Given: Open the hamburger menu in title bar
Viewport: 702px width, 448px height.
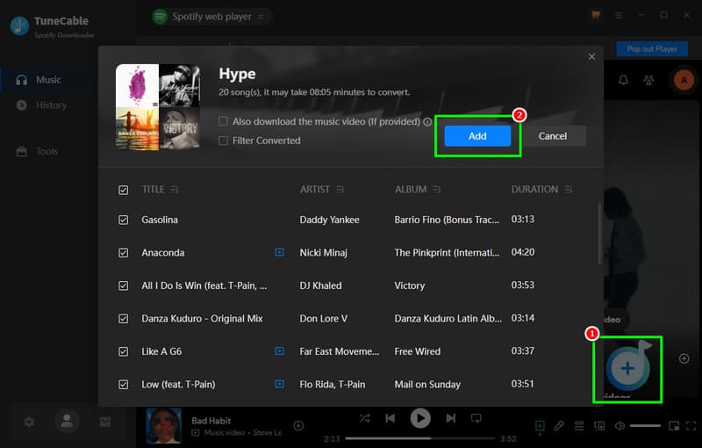Looking at the screenshot, I should click(x=619, y=15).
